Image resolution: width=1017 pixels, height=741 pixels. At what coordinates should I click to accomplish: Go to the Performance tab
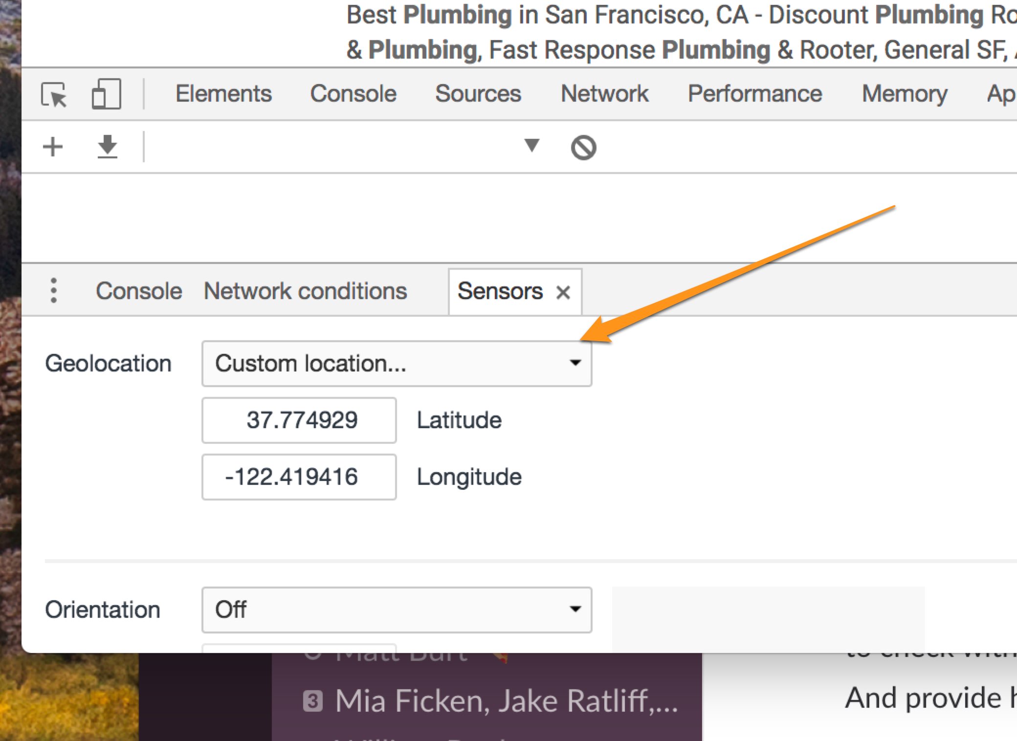[x=754, y=94]
